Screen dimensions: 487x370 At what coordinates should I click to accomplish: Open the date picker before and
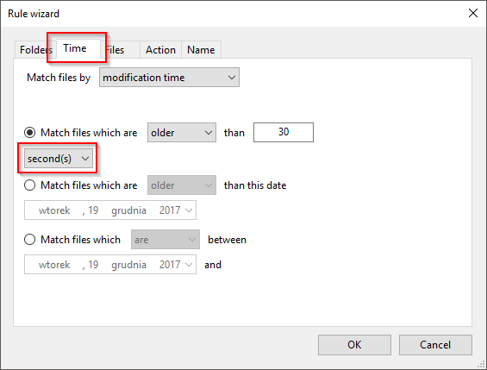[110, 265]
